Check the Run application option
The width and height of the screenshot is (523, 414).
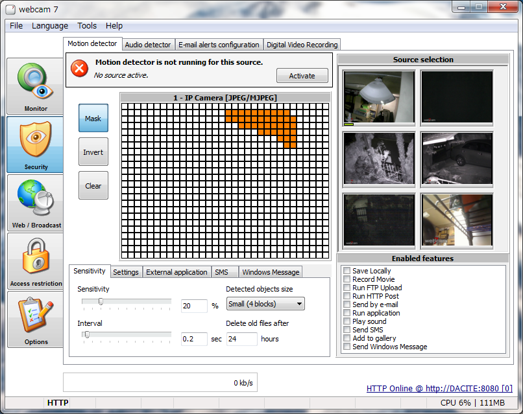tap(347, 313)
